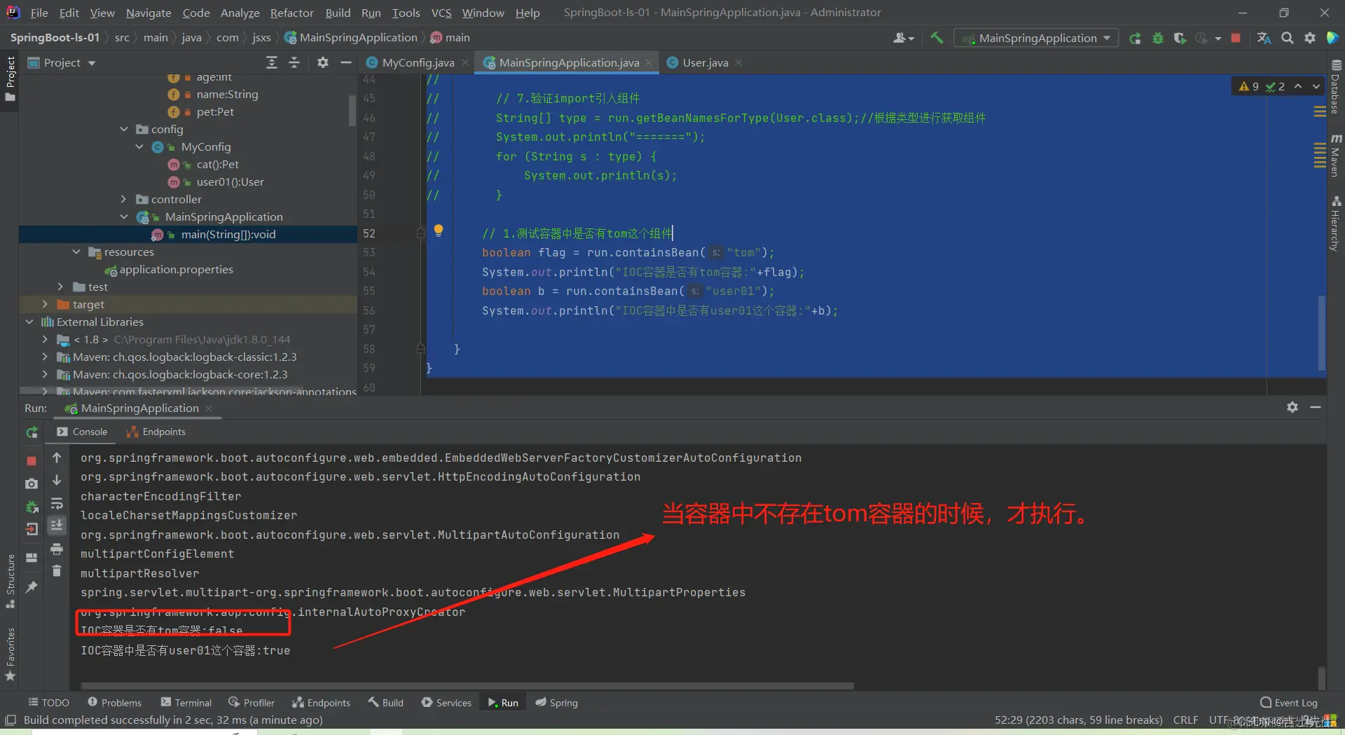Hide the Project tool window
The image size is (1345, 735).
click(x=345, y=62)
